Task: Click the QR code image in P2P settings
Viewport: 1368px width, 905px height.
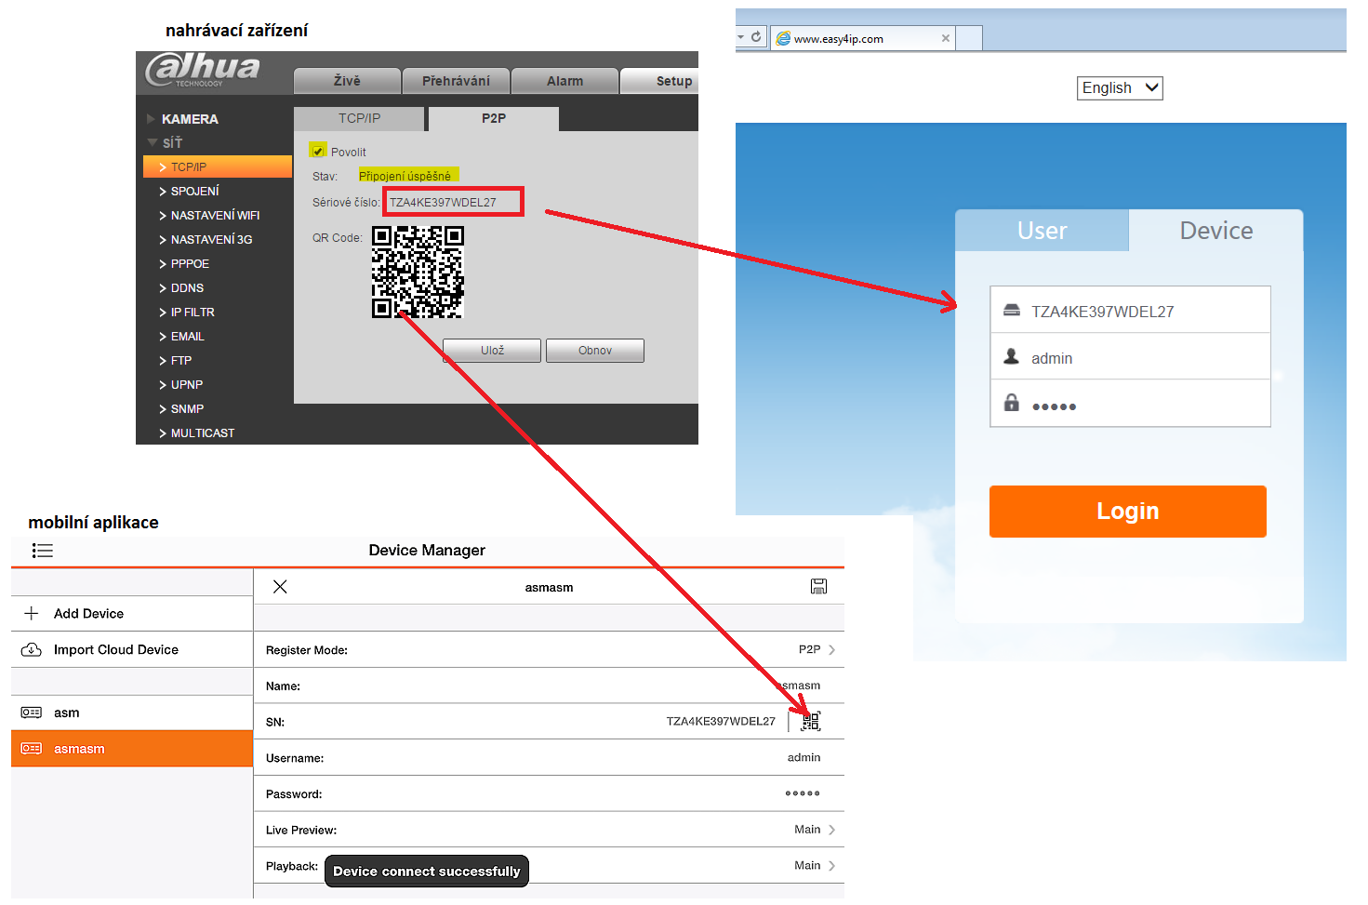Action: 418,272
